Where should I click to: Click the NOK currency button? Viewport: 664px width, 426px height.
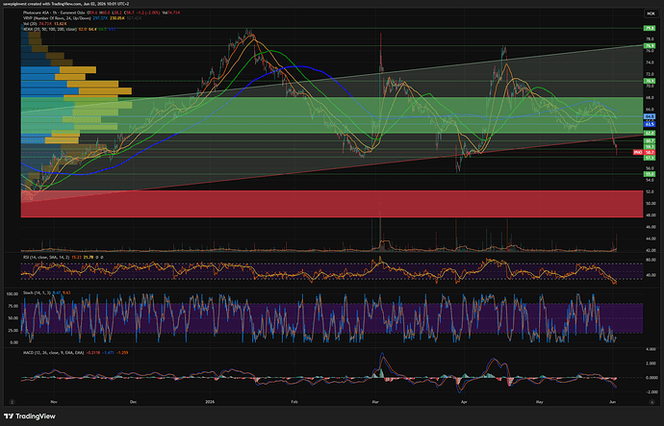651,13
